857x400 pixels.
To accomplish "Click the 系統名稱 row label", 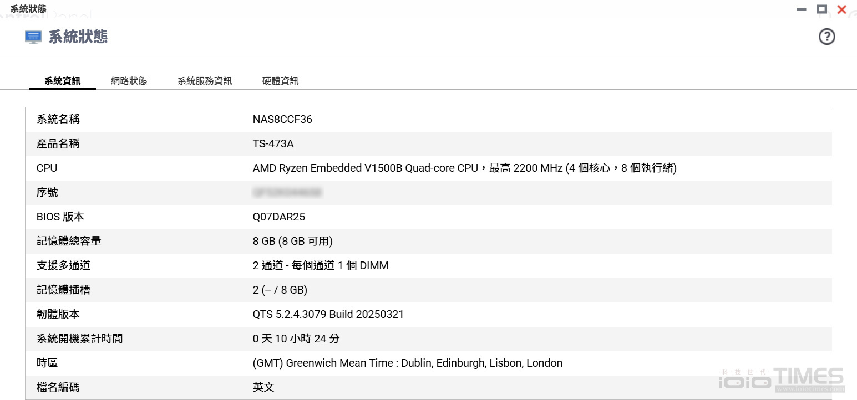I will (x=58, y=119).
